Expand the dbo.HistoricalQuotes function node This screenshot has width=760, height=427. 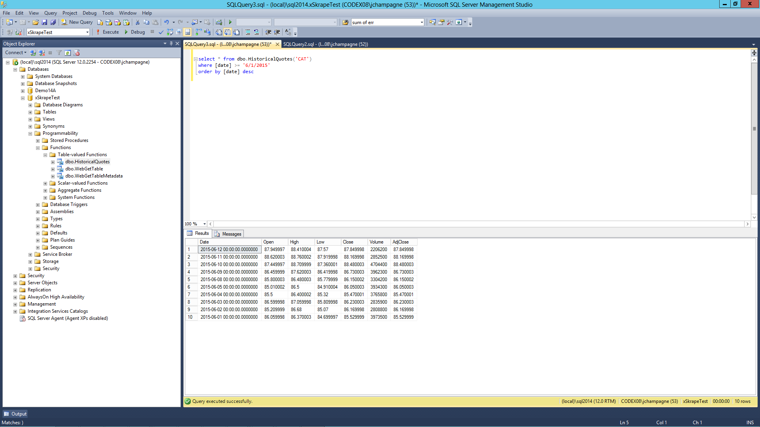click(53, 162)
